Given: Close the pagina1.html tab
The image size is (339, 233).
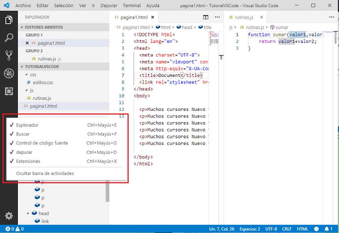Looking at the screenshot, I should point(153,17).
